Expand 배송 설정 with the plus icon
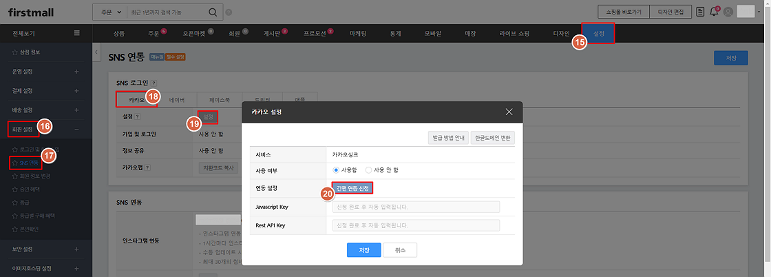This screenshot has height=277, width=771. pyautogui.click(x=76, y=110)
